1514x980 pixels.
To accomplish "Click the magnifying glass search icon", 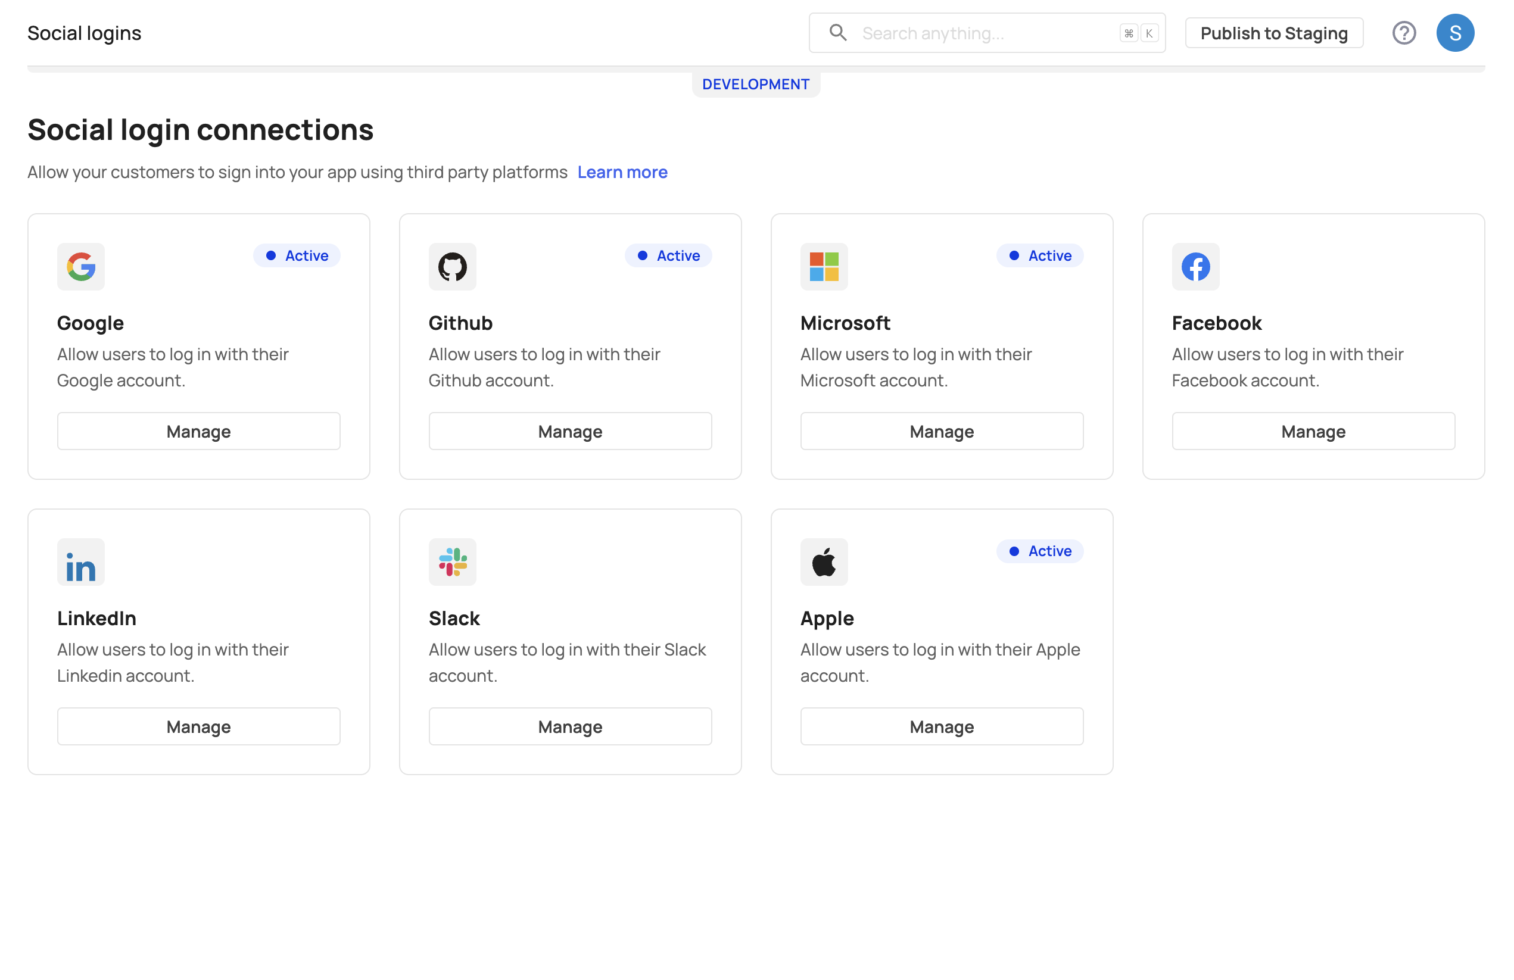I will [838, 32].
